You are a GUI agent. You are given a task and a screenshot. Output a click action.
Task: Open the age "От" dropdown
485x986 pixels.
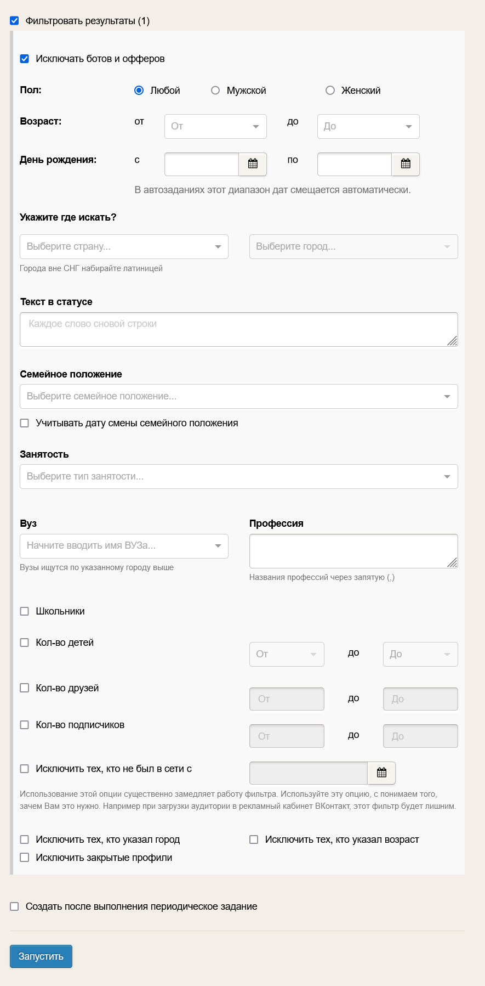point(215,126)
